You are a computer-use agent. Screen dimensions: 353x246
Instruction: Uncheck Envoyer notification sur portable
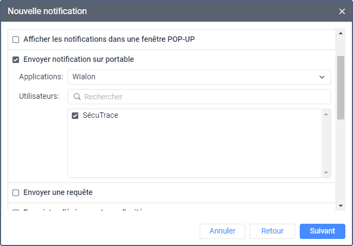[16, 59]
